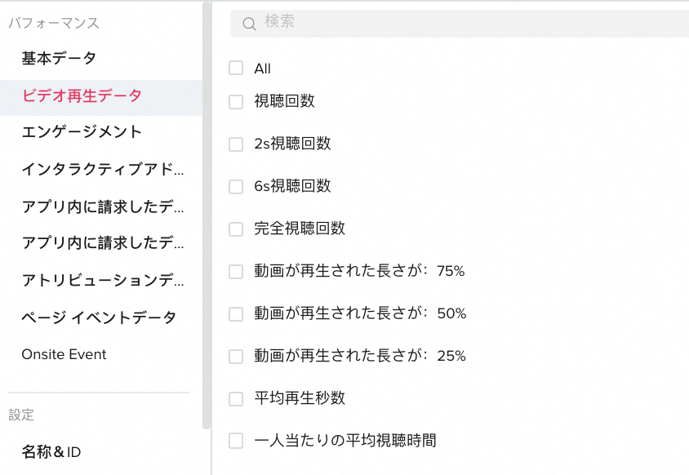Select the 6s視聴回数 checkbox
This screenshot has height=475, width=689.
click(236, 187)
